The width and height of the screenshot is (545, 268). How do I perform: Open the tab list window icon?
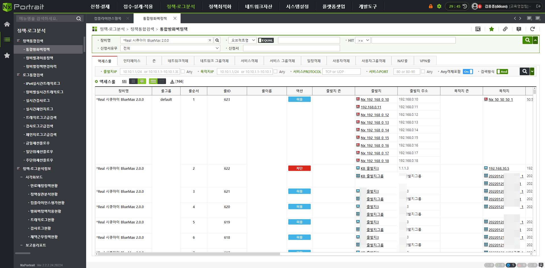tap(529, 18)
